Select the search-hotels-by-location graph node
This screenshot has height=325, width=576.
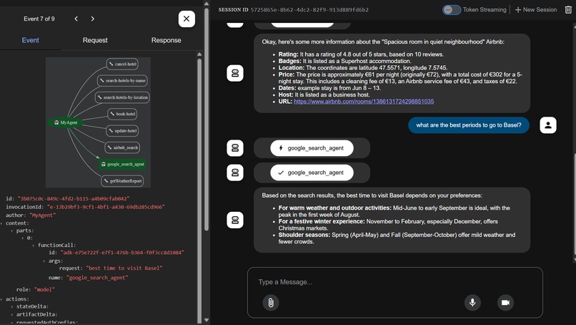click(x=123, y=97)
